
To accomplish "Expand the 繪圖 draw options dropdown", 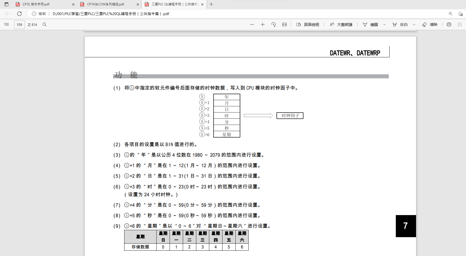I will pos(384,24).
